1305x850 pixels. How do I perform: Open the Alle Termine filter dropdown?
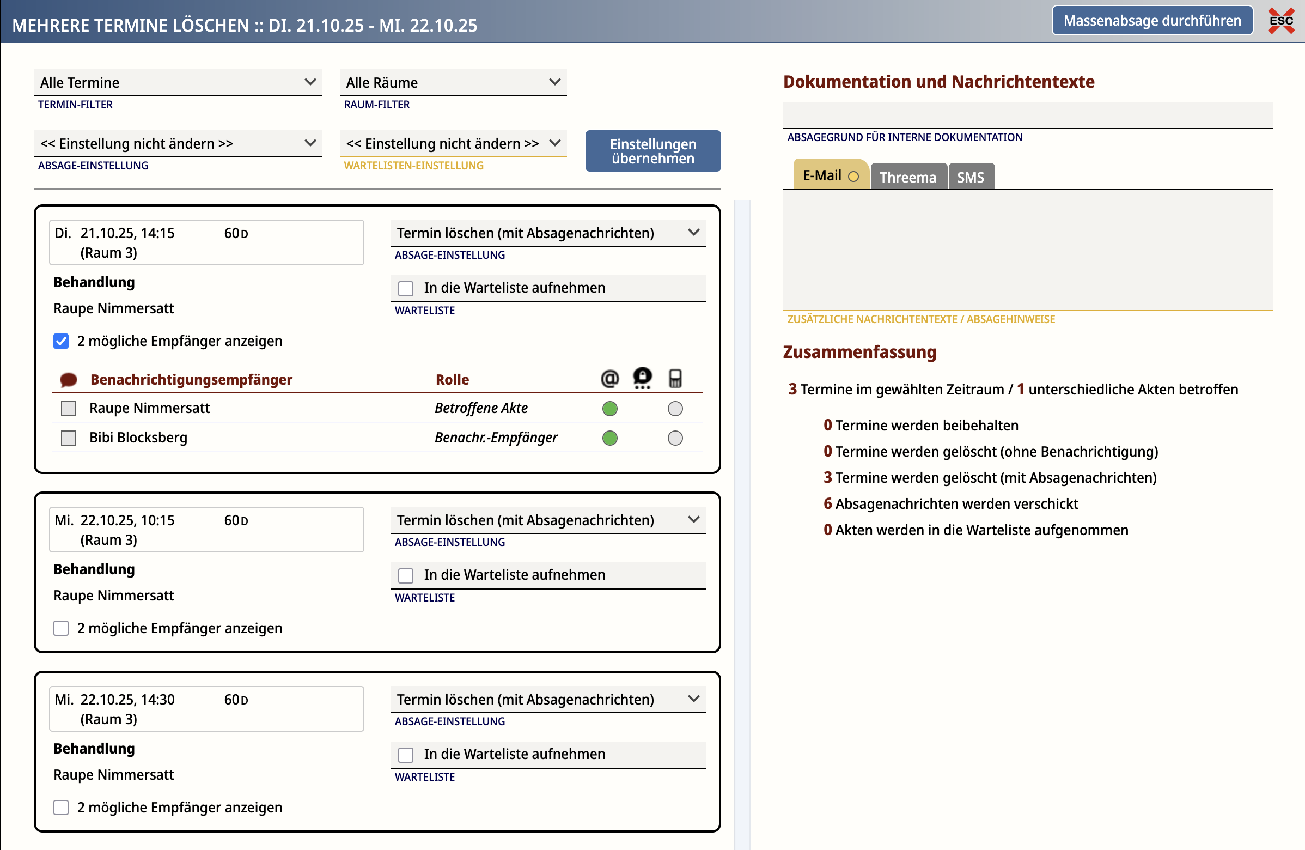178,82
